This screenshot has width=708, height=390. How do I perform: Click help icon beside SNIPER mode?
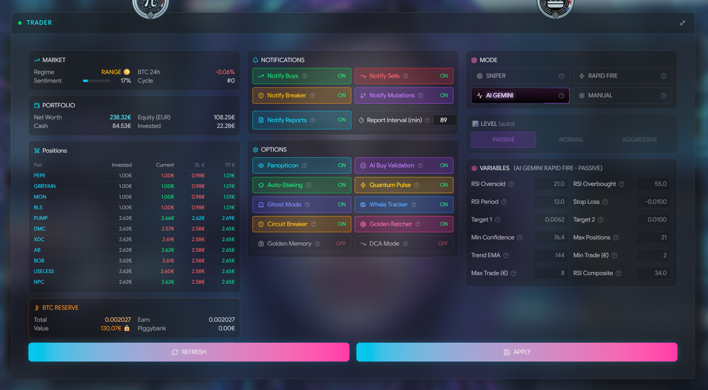[x=561, y=76]
